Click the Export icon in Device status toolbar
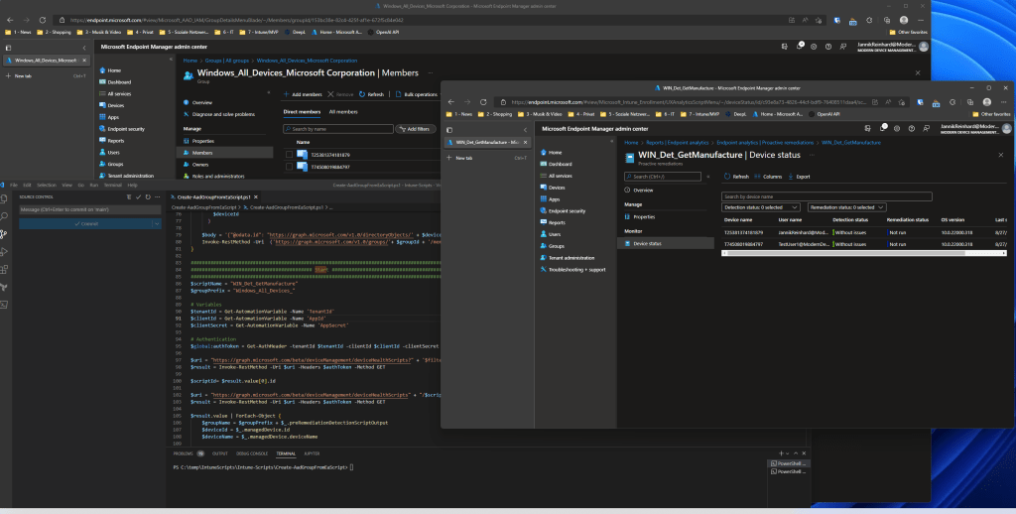The image size is (1016, 514). coord(790,176)
